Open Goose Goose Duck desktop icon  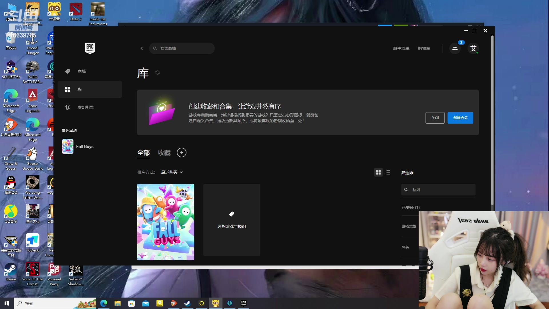[32, 159]
